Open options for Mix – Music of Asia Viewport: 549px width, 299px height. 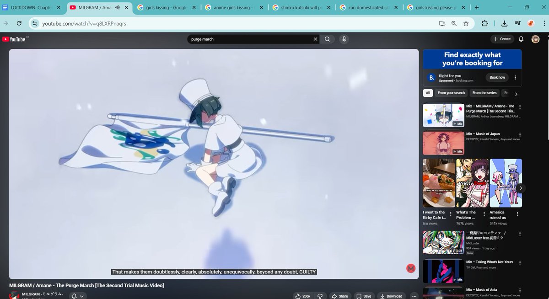point(520,290)
